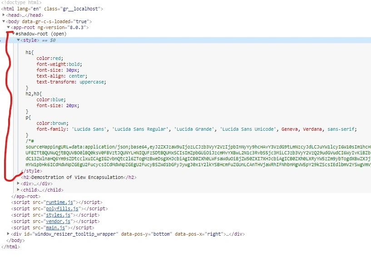Select the closing style tag
Viewport: 371px width, 257px height.
[x=32, y=171]
